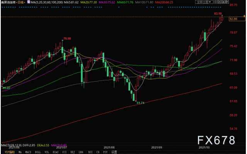The height and width of the screenshot is (154, 247).
Task: Click the MA200:66.25 value
Action: click(164, 2)
